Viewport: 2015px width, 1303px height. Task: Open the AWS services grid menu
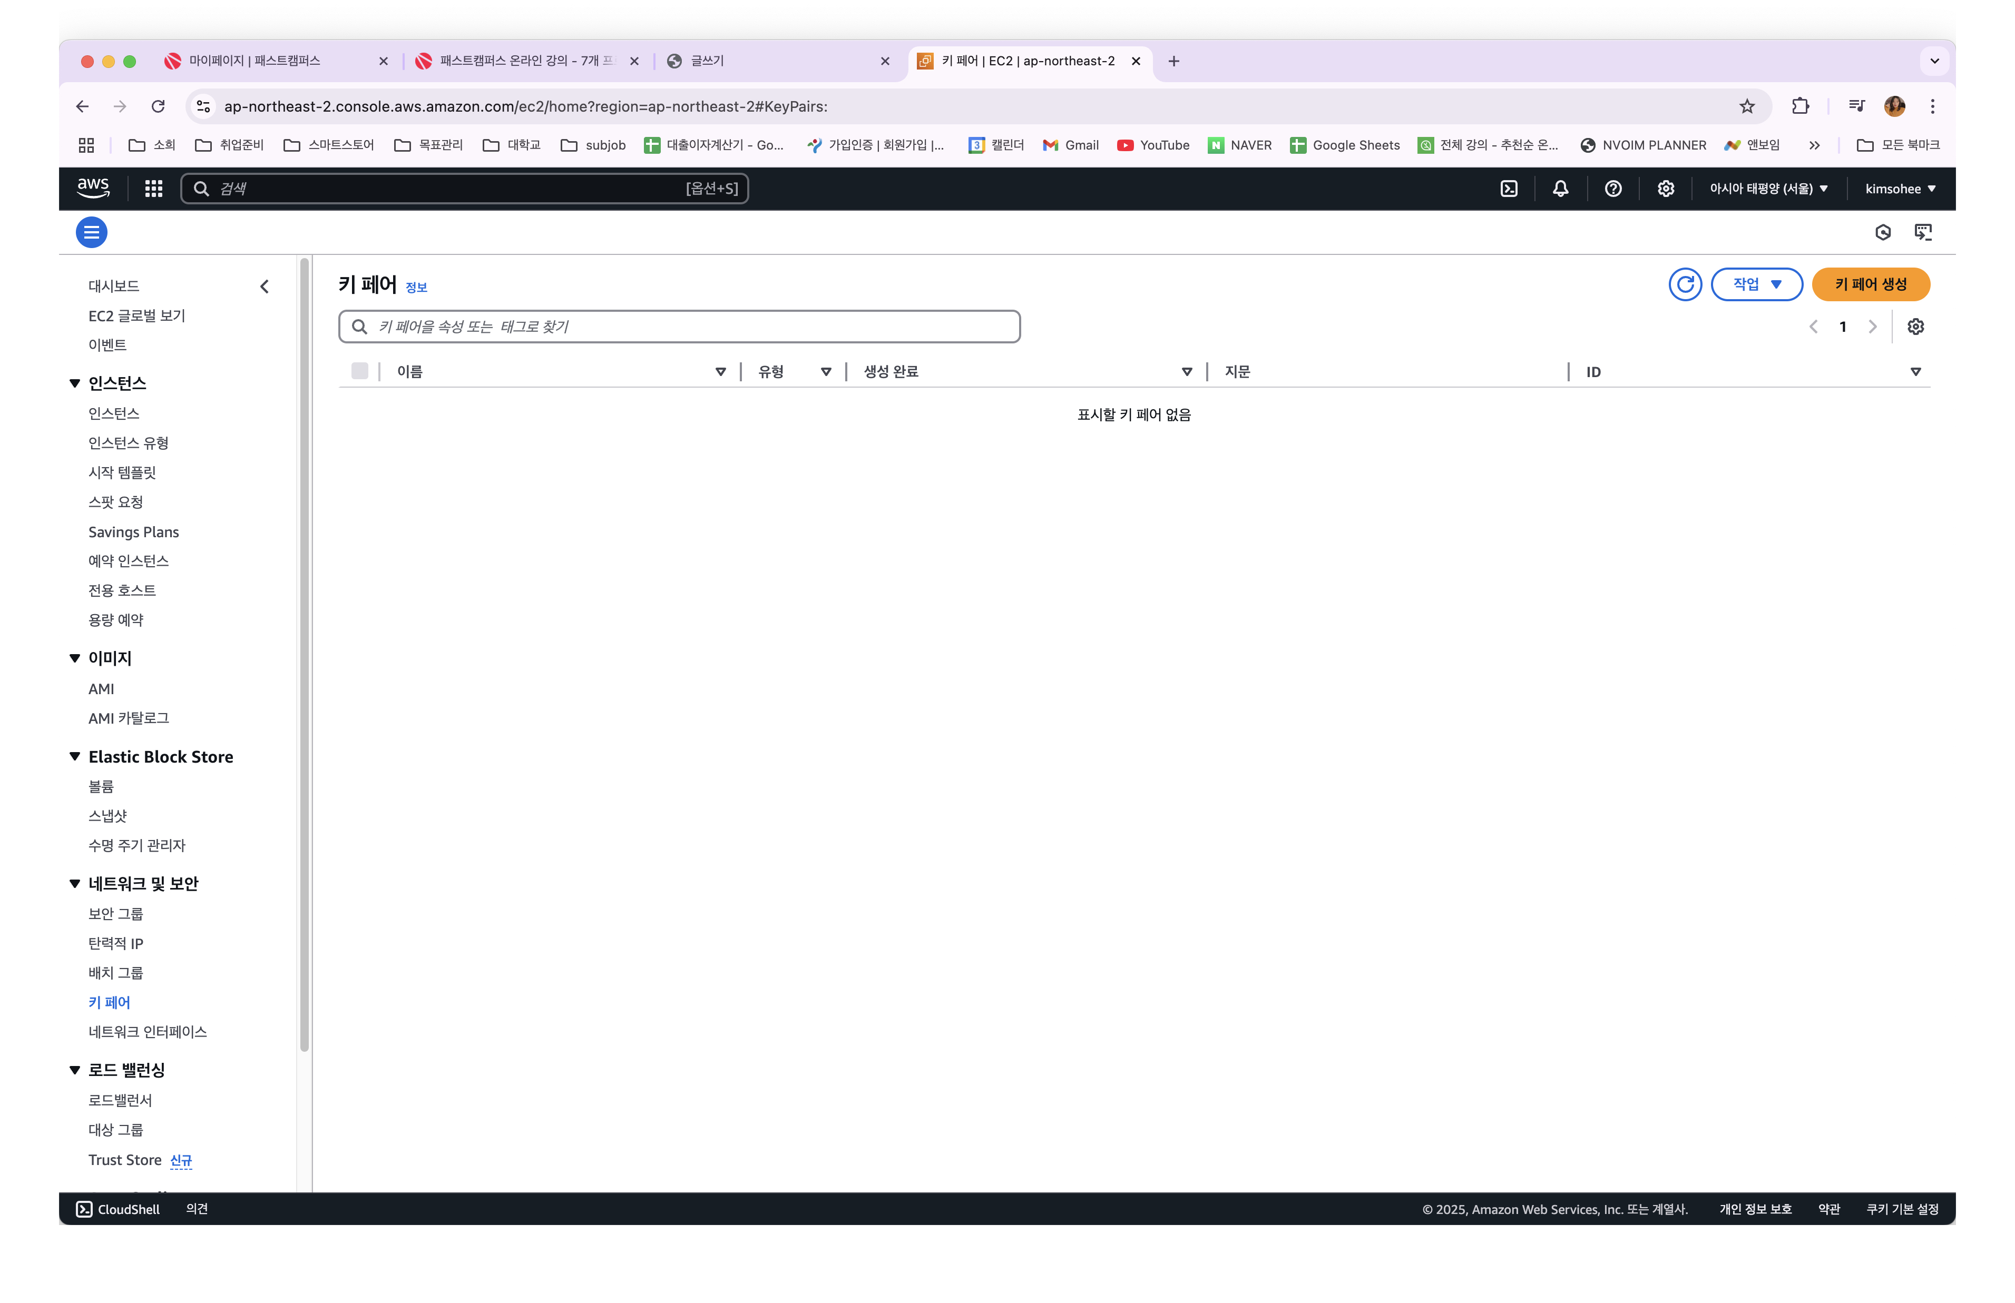[153, 189]
